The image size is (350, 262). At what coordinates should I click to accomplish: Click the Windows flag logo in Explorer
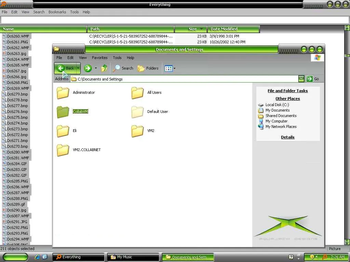[x=318, y=58]
